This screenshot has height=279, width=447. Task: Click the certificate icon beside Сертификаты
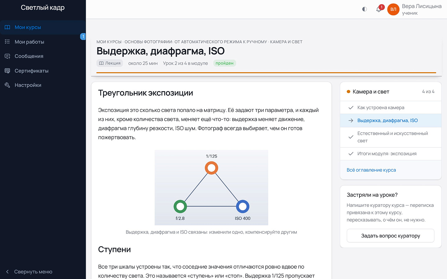coord(7,71)
